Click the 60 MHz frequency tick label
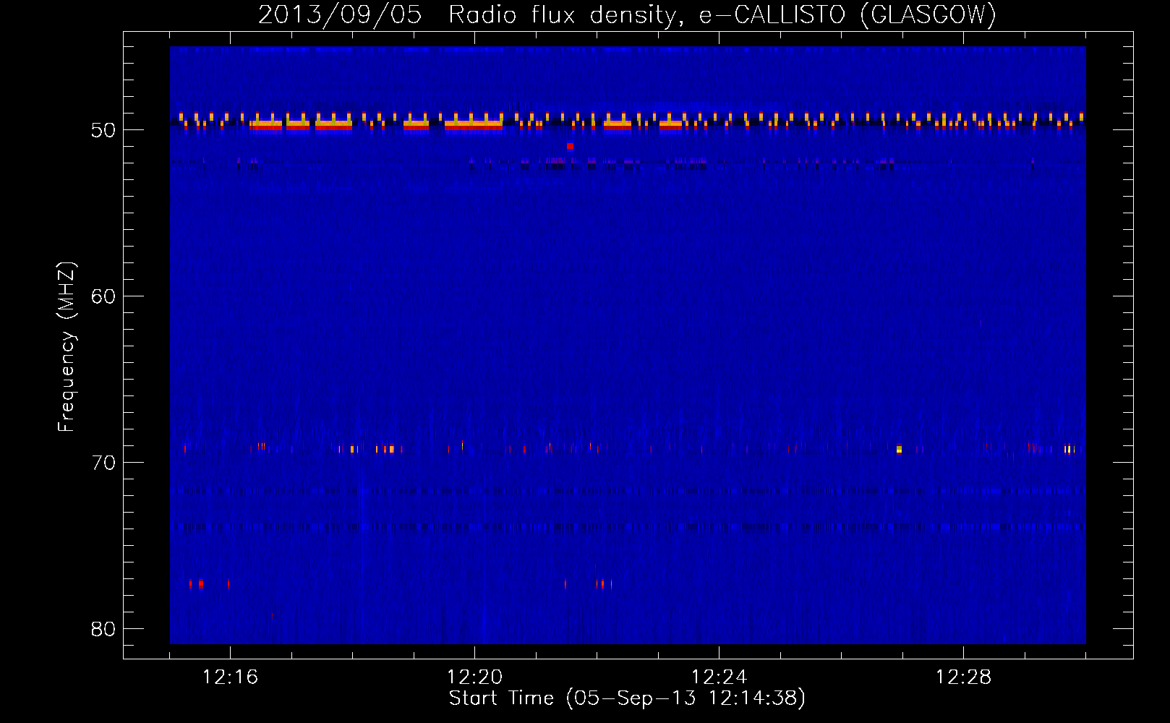 tap(103, 296)
